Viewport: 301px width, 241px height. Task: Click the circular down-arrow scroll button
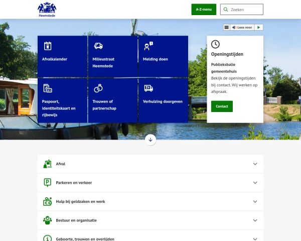coord(150,140)
